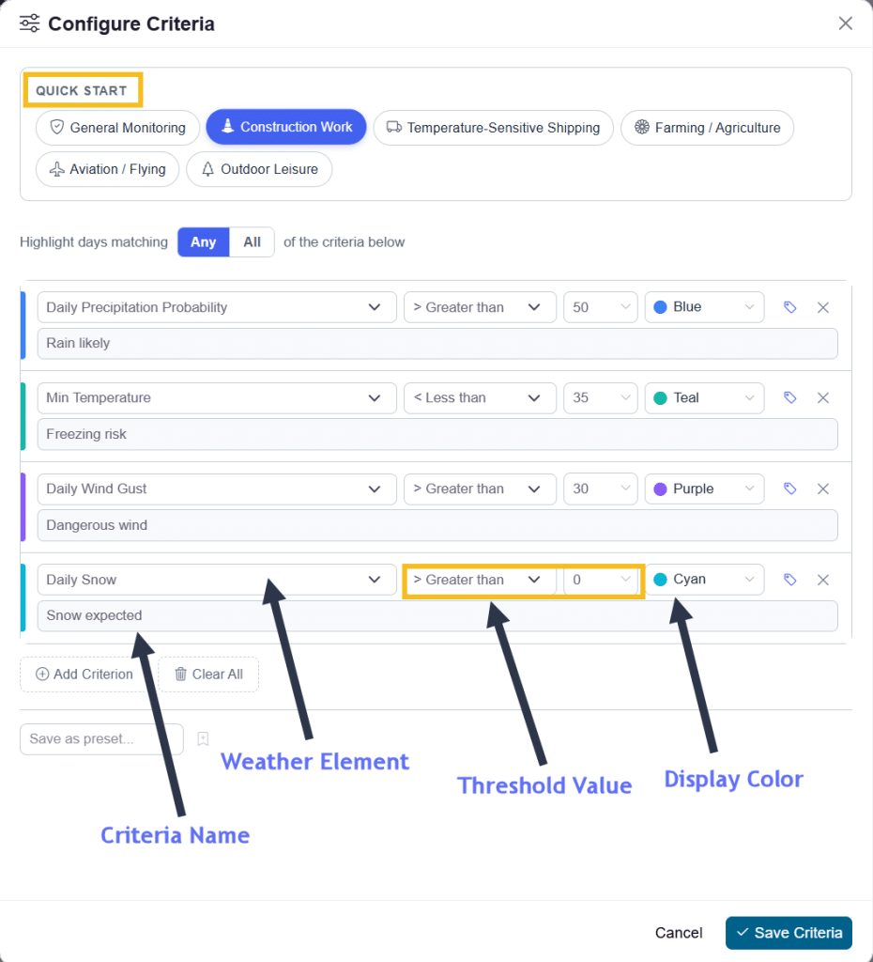This screenshot has height=962, width=873.
Task: Select Temperature-Sensitive Shipping preset
Action: pos(493,128)
